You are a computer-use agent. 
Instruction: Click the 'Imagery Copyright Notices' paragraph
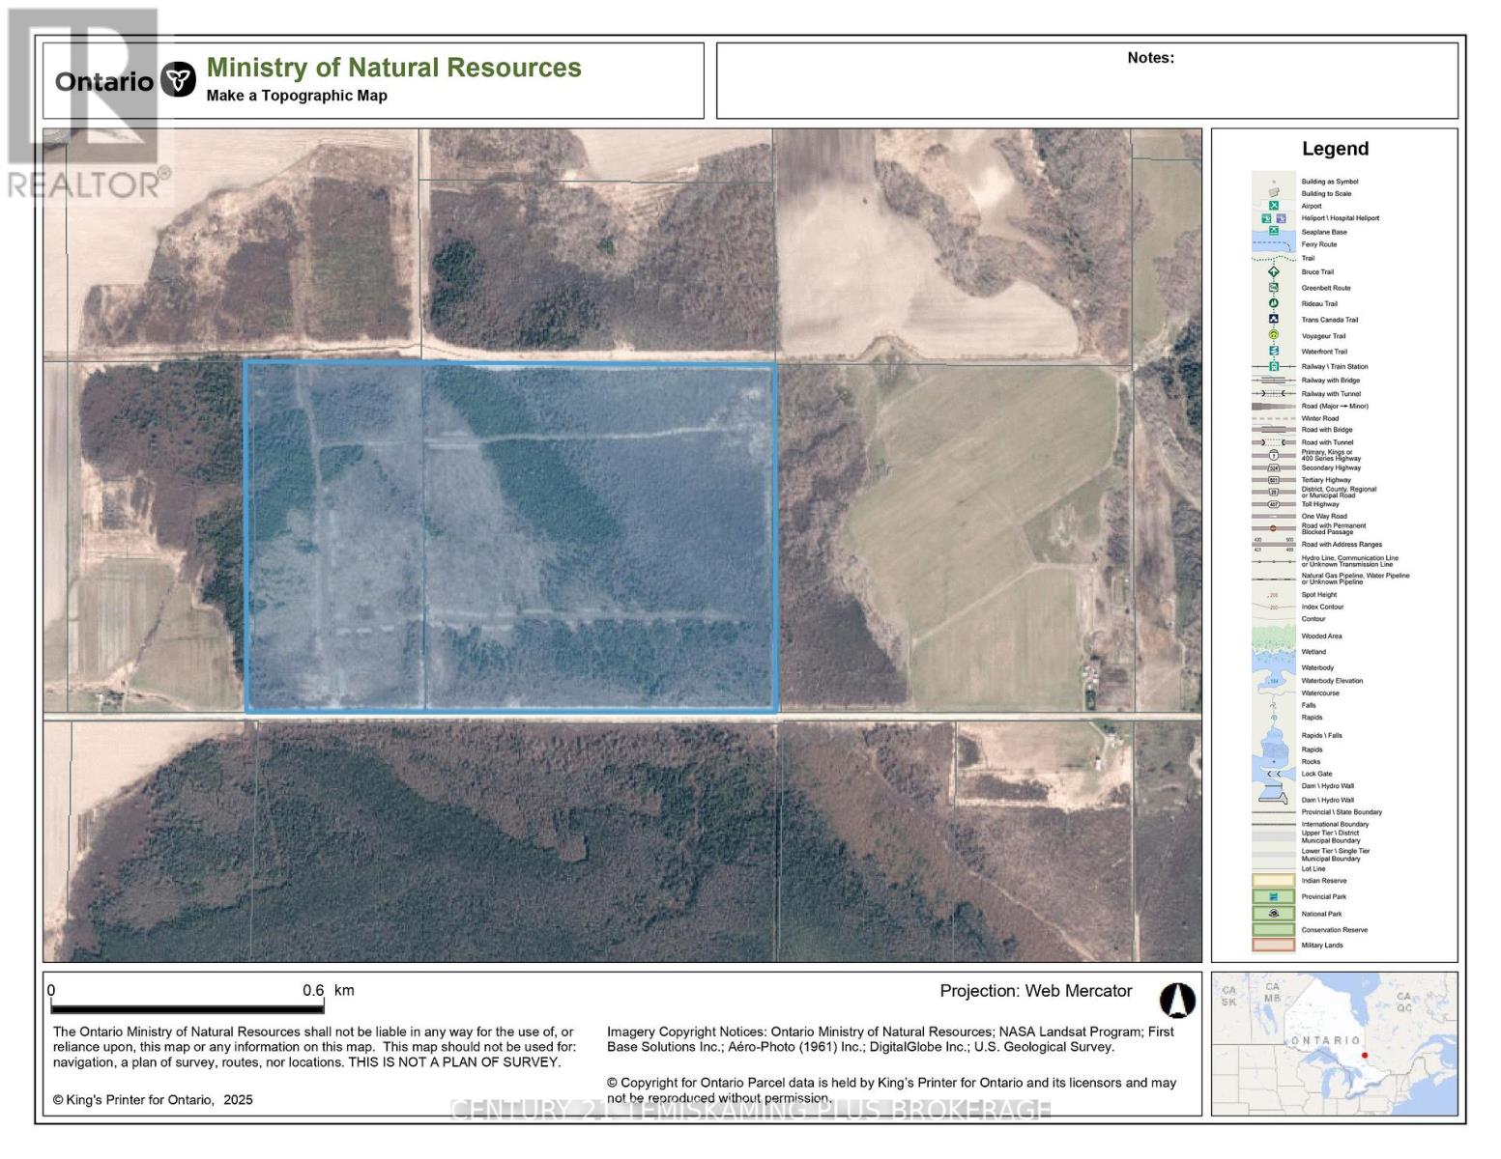[x=890, y=1039]
